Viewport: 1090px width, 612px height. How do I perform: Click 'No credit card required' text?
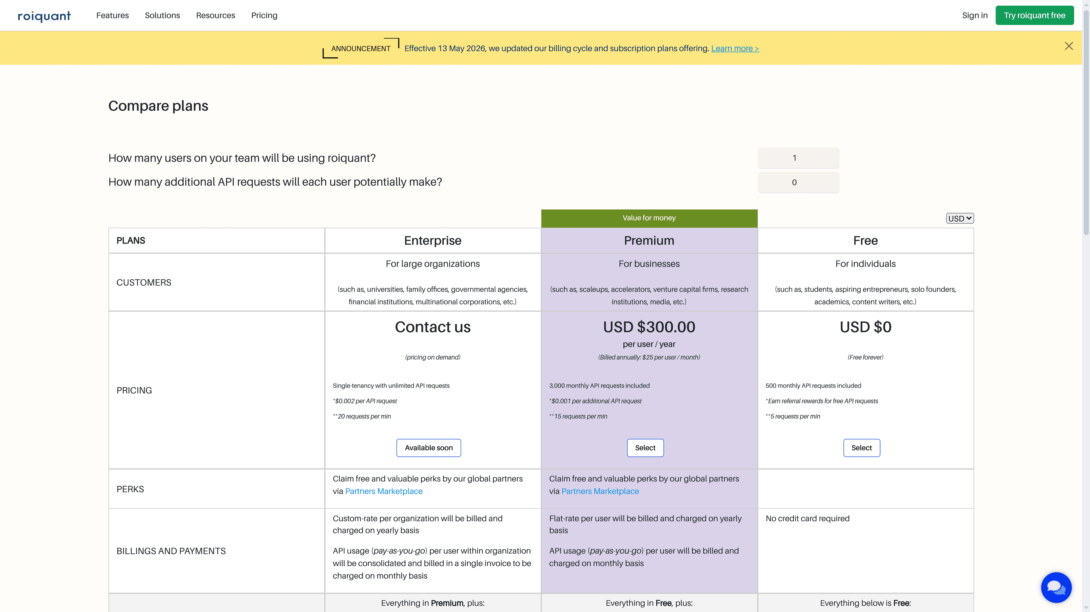coord(807,519)
